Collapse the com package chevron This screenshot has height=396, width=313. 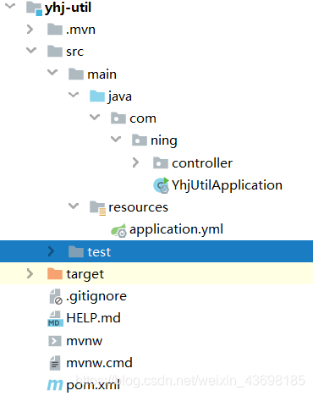[95, 117]
